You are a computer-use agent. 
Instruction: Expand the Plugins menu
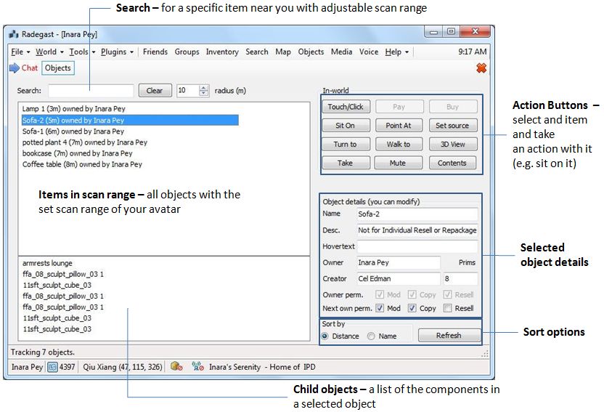(117, 52)
